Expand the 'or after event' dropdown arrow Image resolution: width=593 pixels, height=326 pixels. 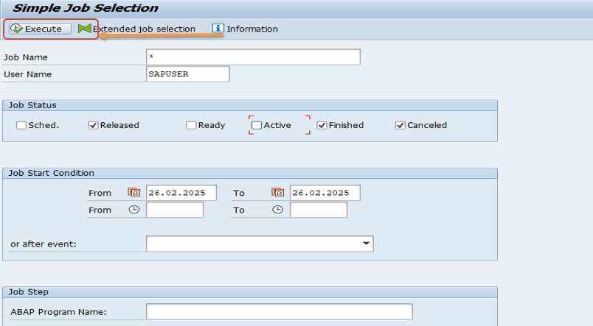(366, 244)
